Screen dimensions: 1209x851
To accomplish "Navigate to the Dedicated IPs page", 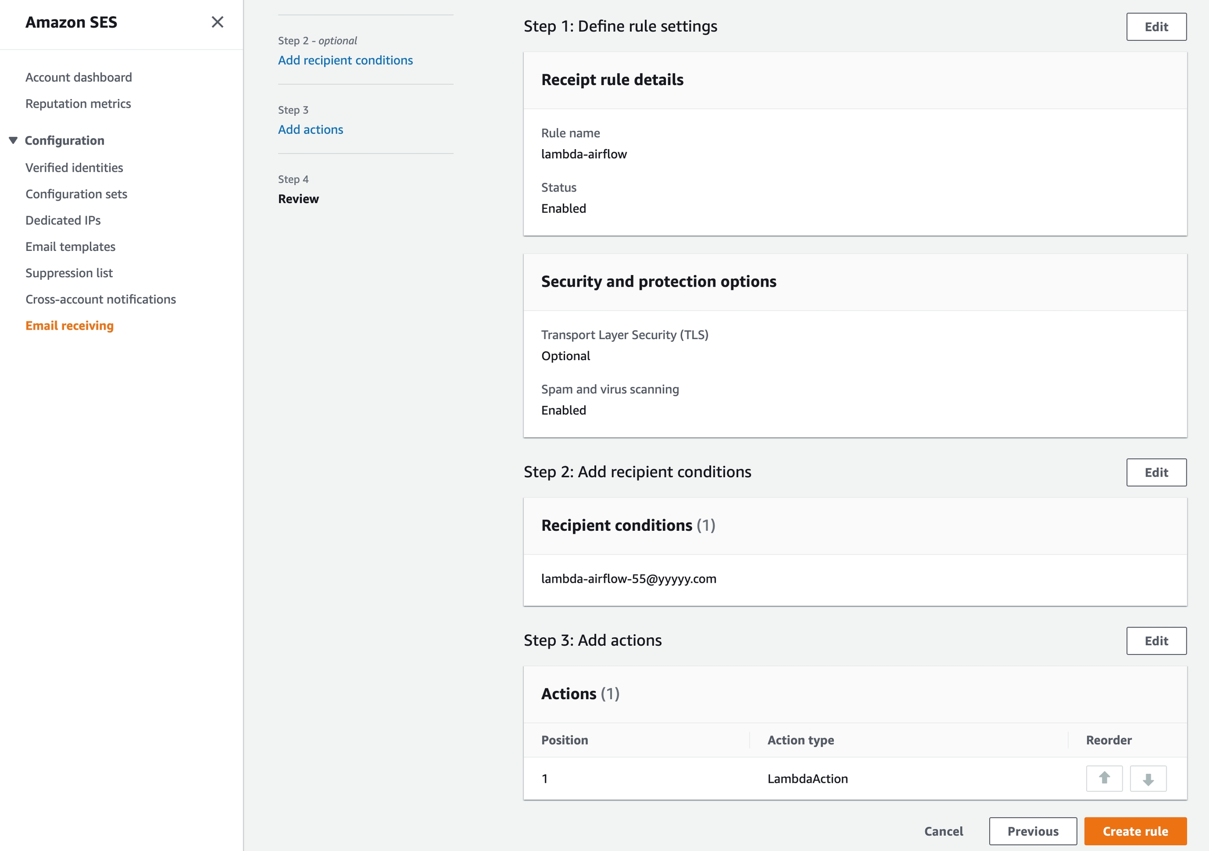I will pos(62,220).
